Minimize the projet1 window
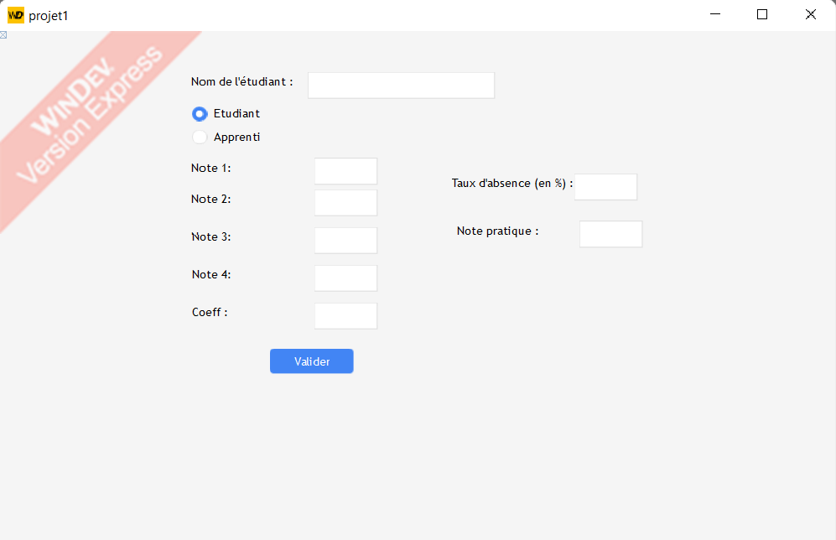 pyautogui.click(x=714, y=14)
